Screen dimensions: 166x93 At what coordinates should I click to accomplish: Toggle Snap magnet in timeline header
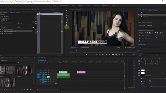tap(41, 62)
